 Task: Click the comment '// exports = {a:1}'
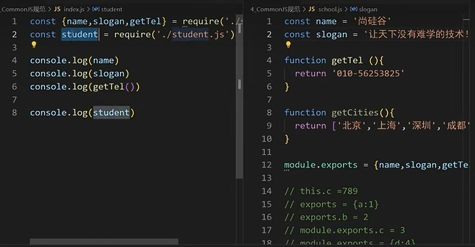coord(331,204)
